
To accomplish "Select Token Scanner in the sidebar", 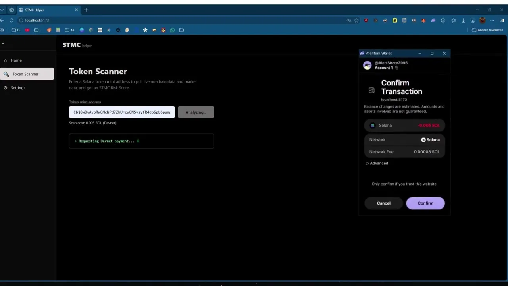I will point(27,74).
